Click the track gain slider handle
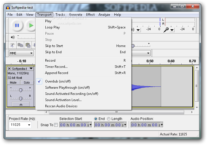The image size is (207, 145). (21, 90)
